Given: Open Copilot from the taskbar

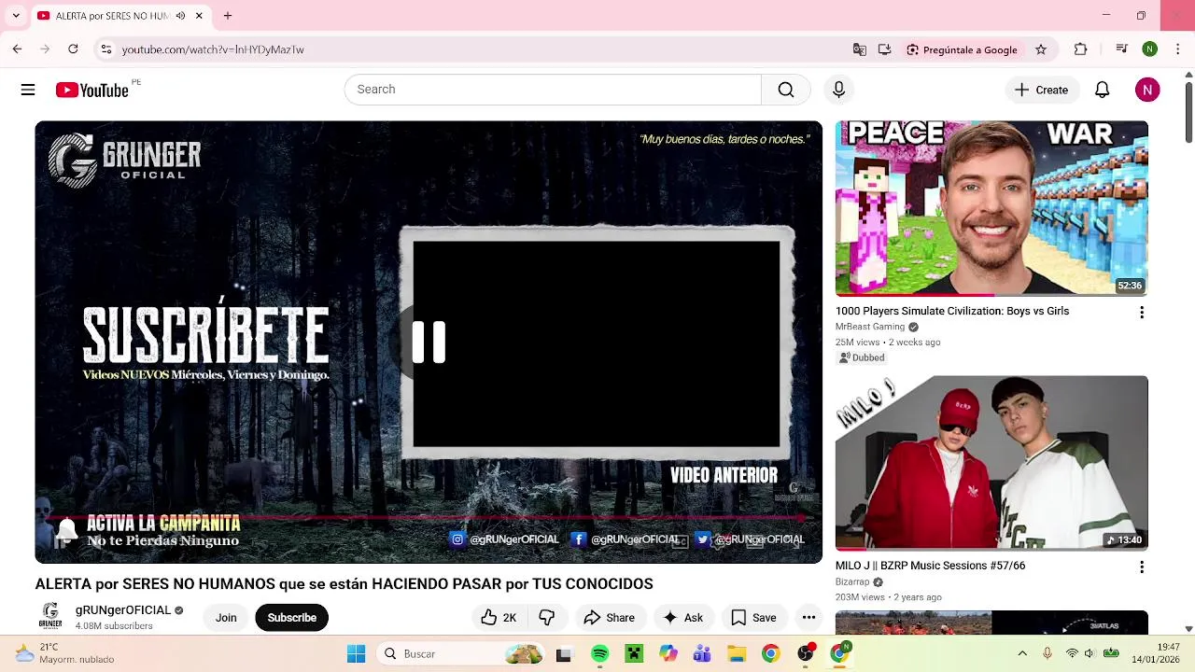Looking at the screenshot, I should click(668, 654).
